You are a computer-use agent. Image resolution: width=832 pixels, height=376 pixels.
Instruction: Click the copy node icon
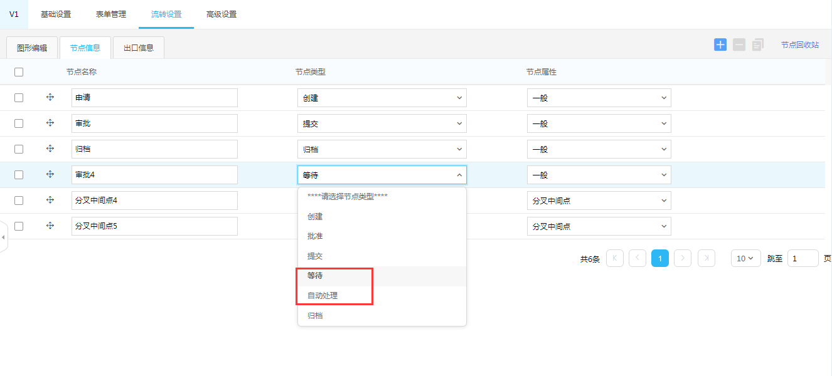click(x=758, y=44)
